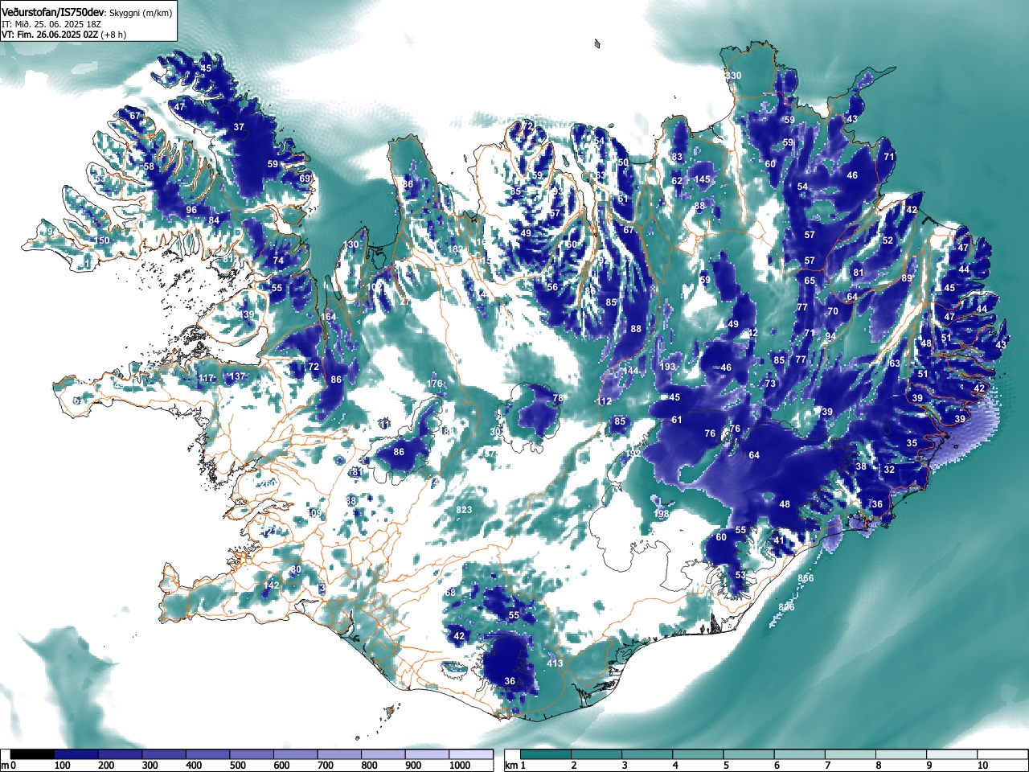1029x772 pixels.
Task: Click the map value '112'
Action: (x=605, y=401)
